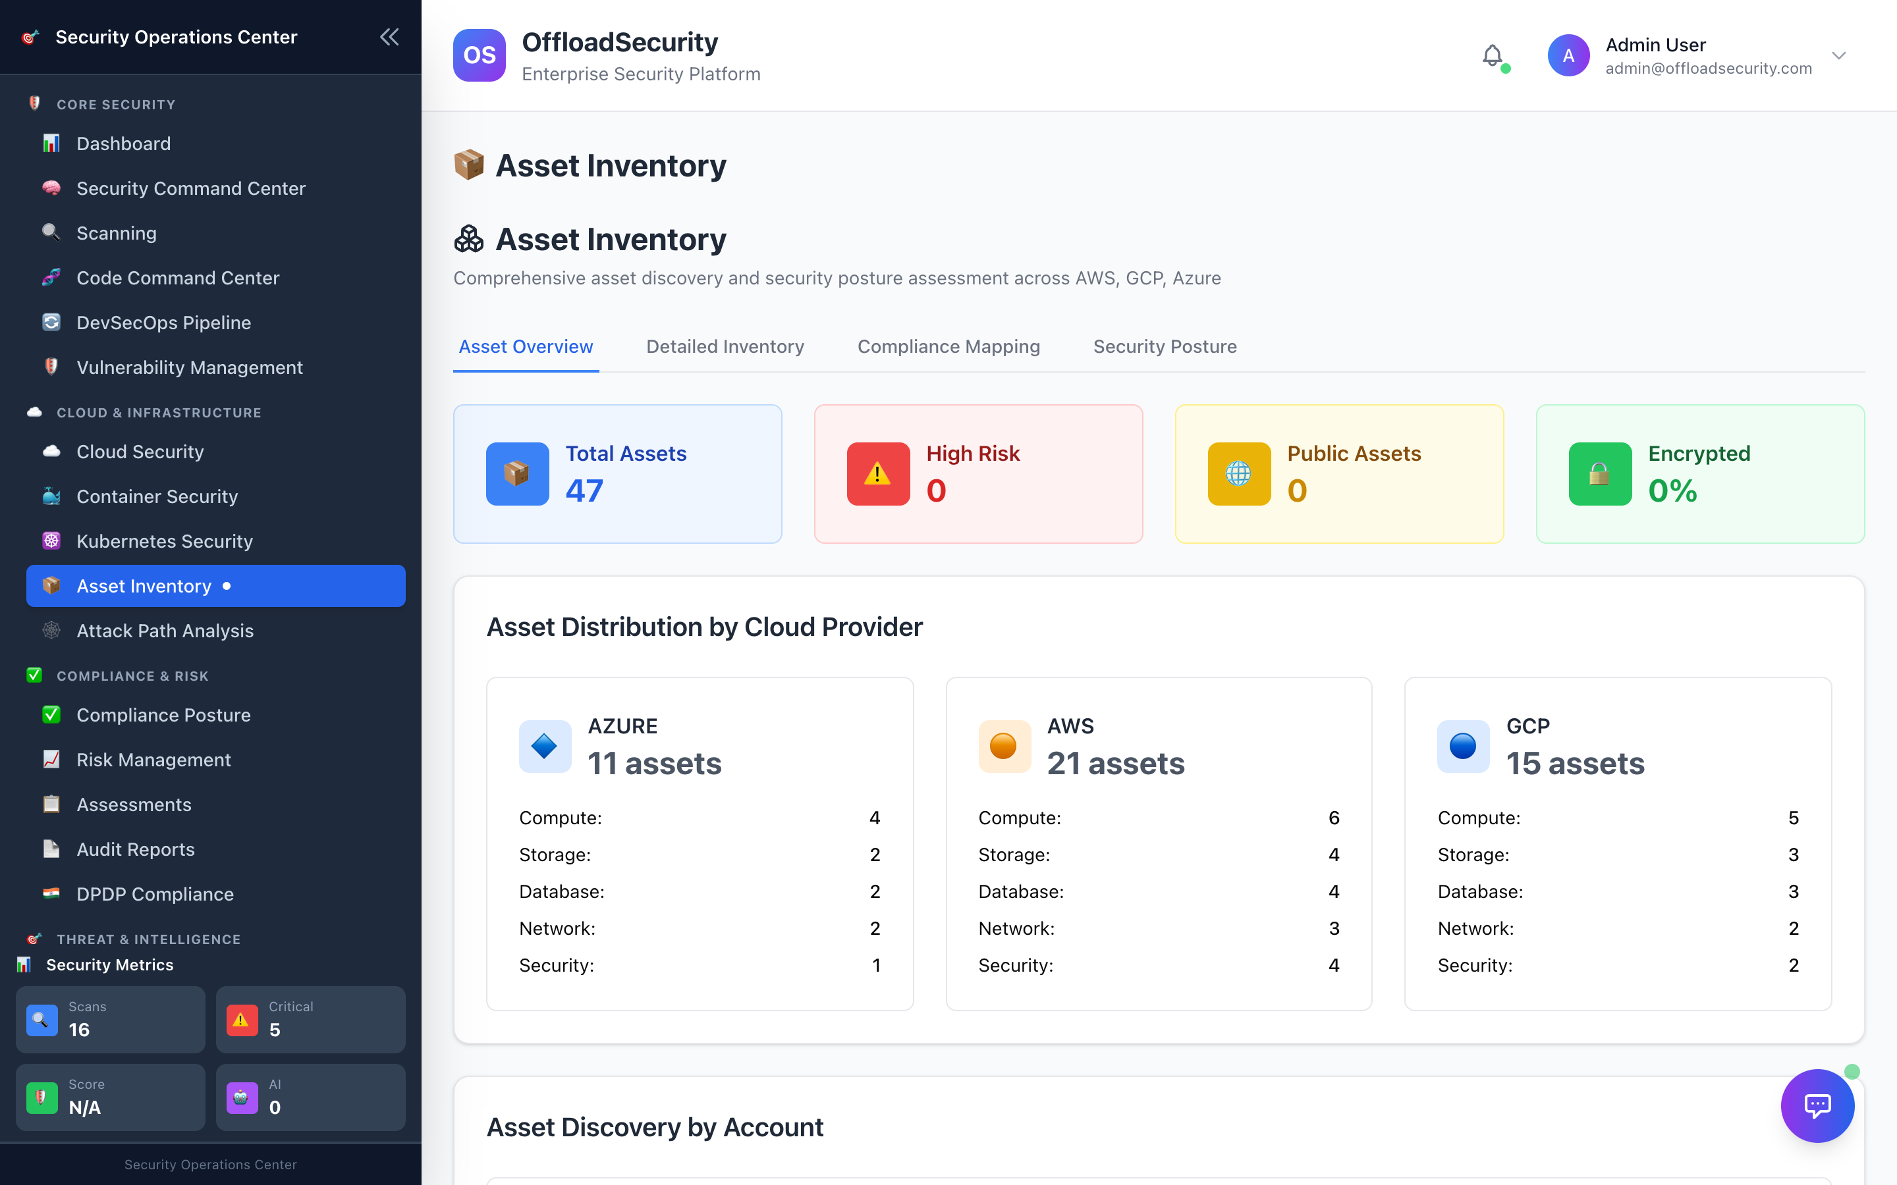
Task: Click the CLOUD & INFRASTRUCTURE section header
Action: [158, 412]
